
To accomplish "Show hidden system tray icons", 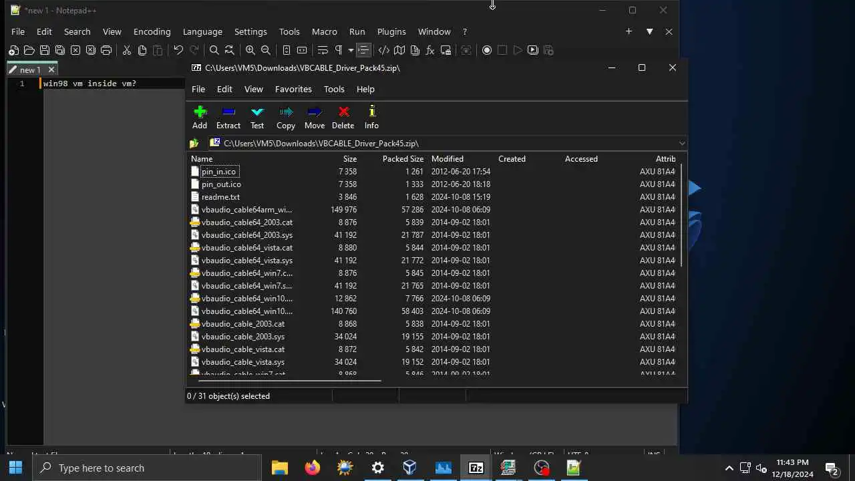I will tap(729, 468).
